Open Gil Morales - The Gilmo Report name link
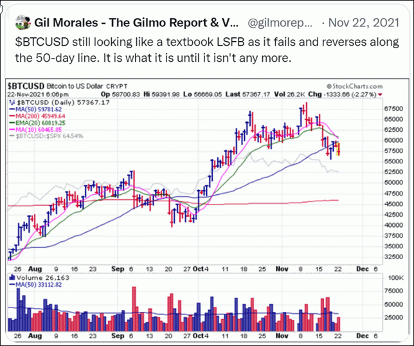The width and height of the screenshot is (414, 346). [136, 23]
